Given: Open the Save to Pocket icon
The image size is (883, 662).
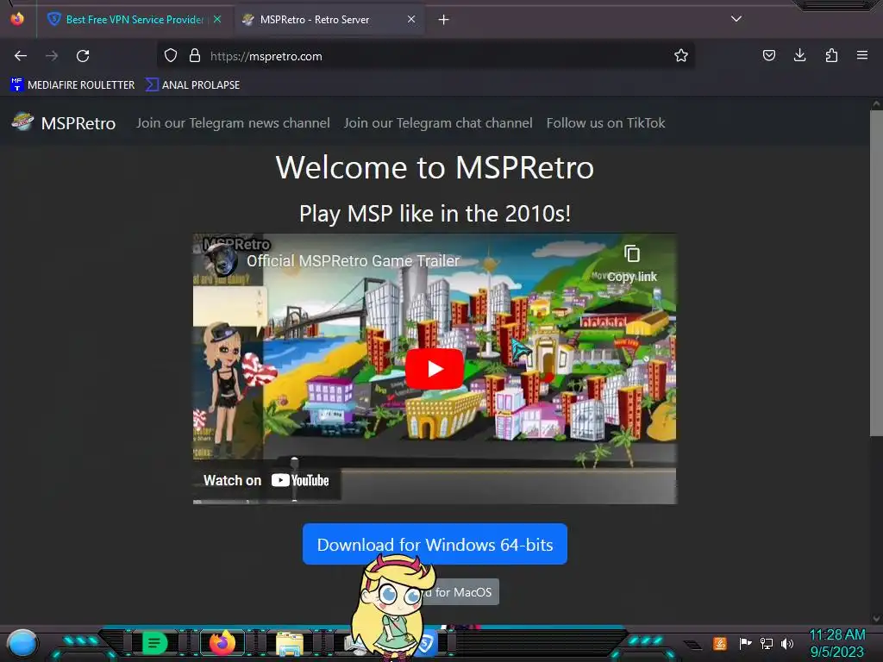Looking at the screenshot, I should click(768, 56).
